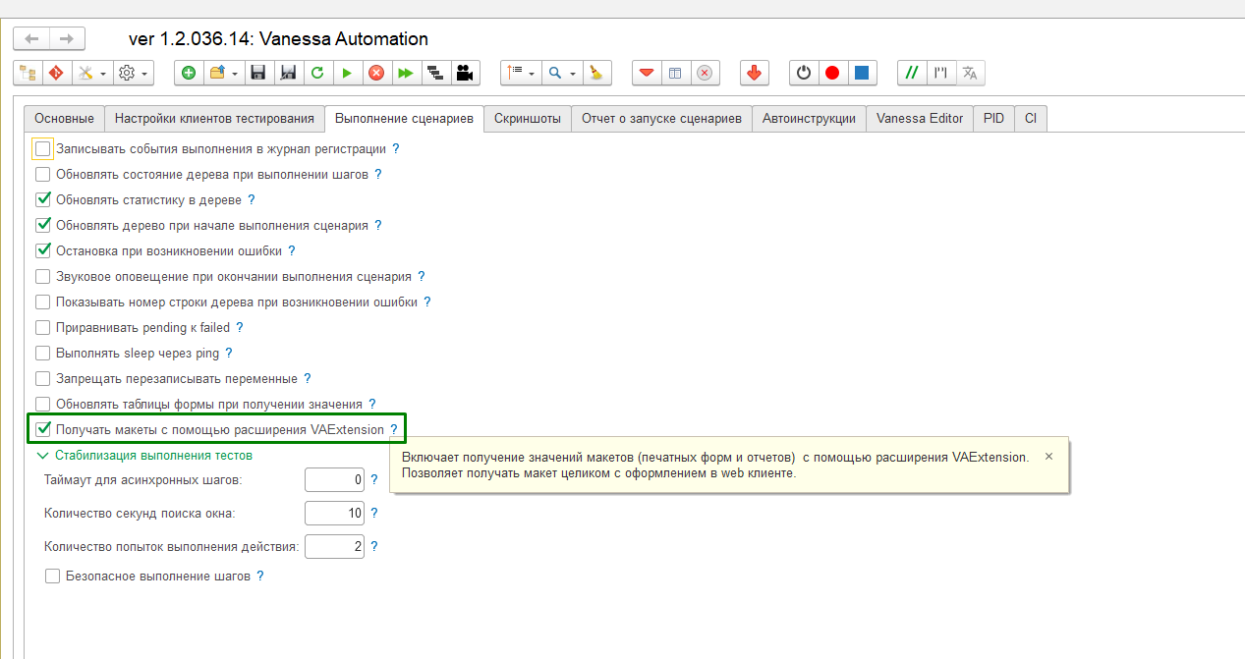Stop execution with the red X circle icon
Viewport: 1245px width, 659px height.
pyautogui.click(x=375, y=73)
